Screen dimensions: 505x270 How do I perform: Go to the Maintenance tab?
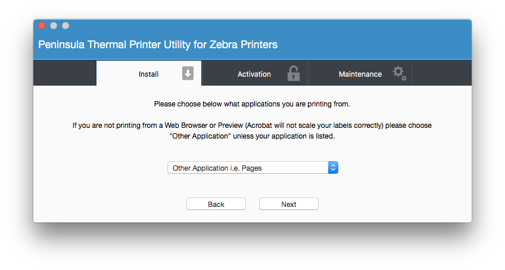pyautogui.click(x=360, y=74)
